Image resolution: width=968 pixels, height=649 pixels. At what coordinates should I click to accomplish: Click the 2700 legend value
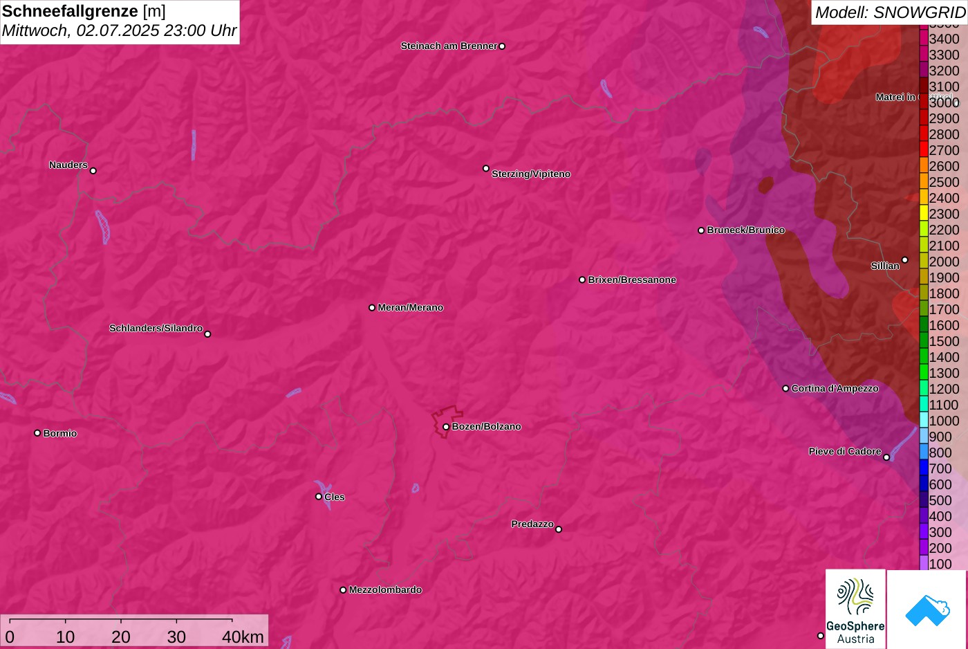[x=944, y=151]
